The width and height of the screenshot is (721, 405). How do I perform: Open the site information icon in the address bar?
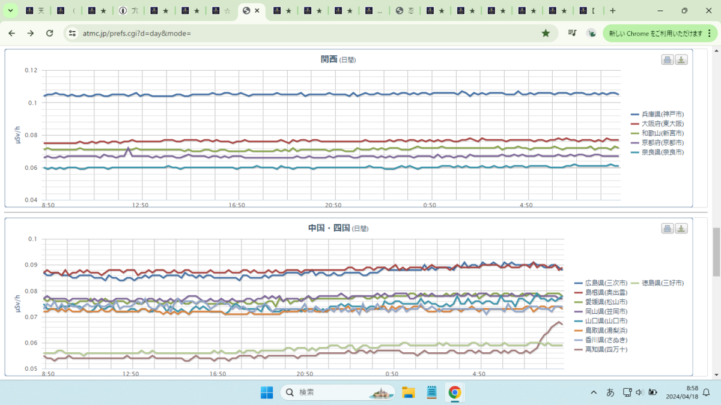coord(72,33)
